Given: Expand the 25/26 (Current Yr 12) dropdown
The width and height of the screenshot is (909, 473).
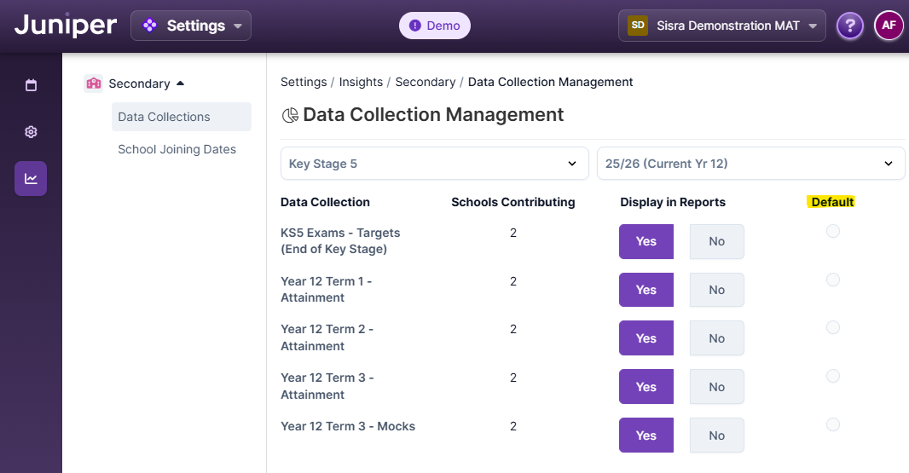Looking at the screenshot, I should click(750, 164).
